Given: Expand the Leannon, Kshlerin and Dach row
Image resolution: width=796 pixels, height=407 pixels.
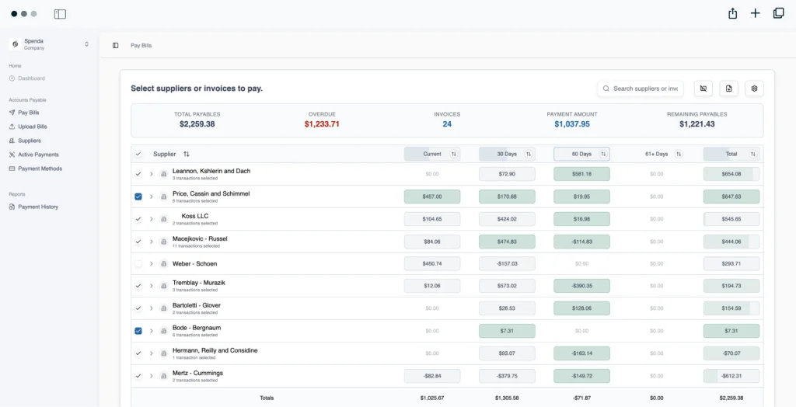Looking at the screenshot, I should click(152, 174).
